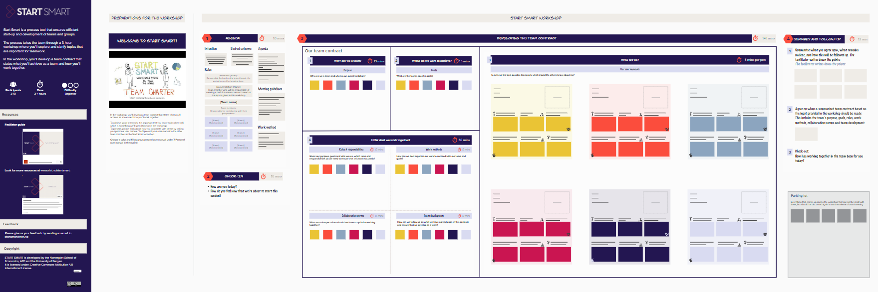The width and height of the screenshot is (878, 292).
Task: Select first gray sticky in Parking lot
Action: pyautogui.click(x=797, y=216)
